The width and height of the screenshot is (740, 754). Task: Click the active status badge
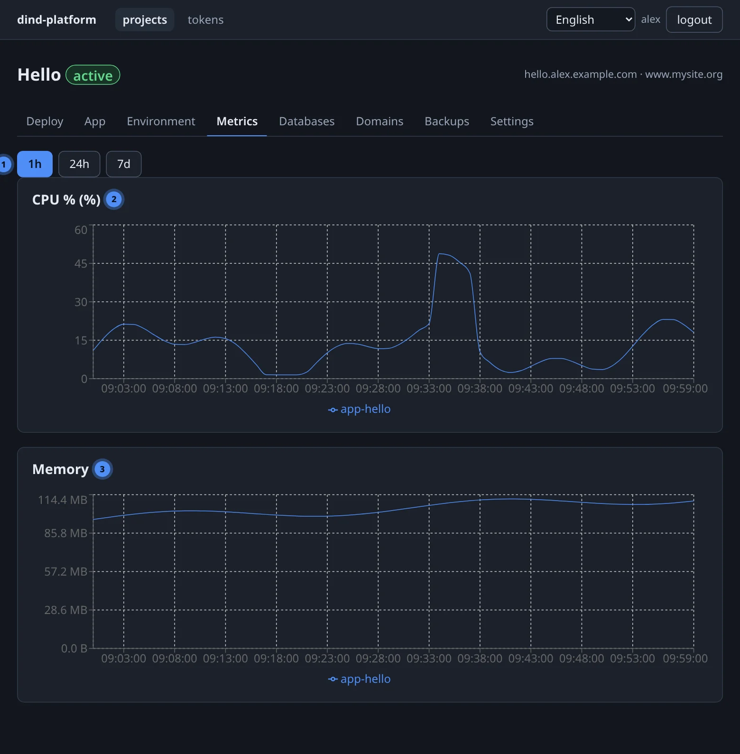point(92,75)
